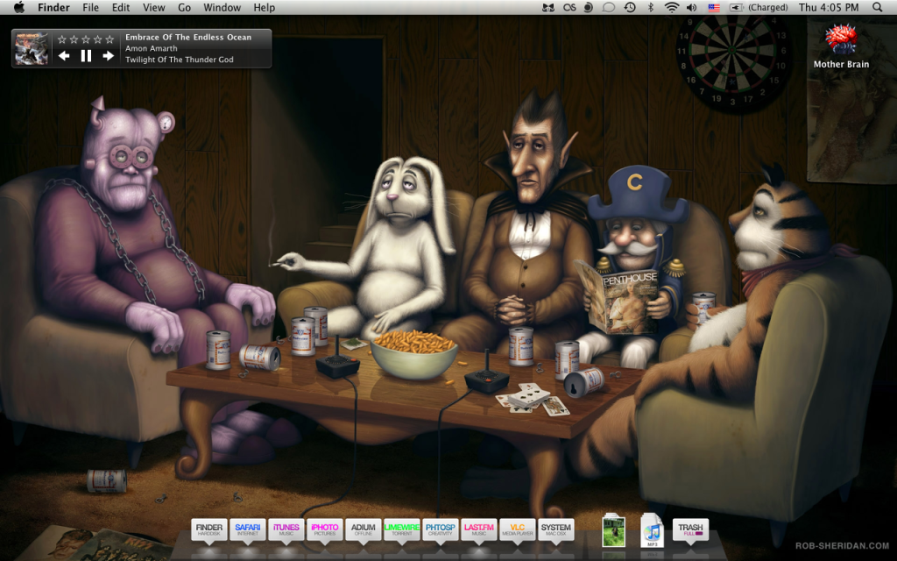Screen dimensions: 897x561
Task: Skip to previous track in music widget
Action: (64, 55)
